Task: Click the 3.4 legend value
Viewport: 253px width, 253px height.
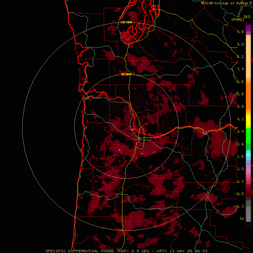Action: [240, 132]
